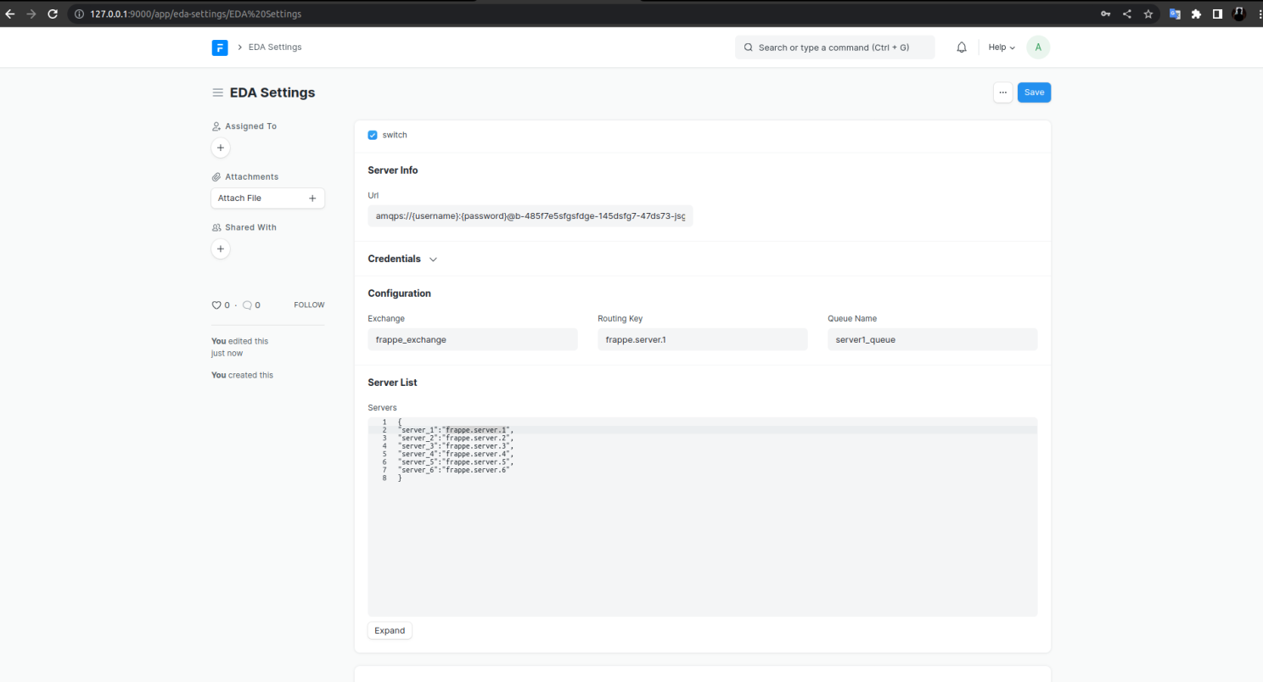1263x682 pixels.
Task: Click the Attachments paperclip icon
Action: [x=216, y=177]
